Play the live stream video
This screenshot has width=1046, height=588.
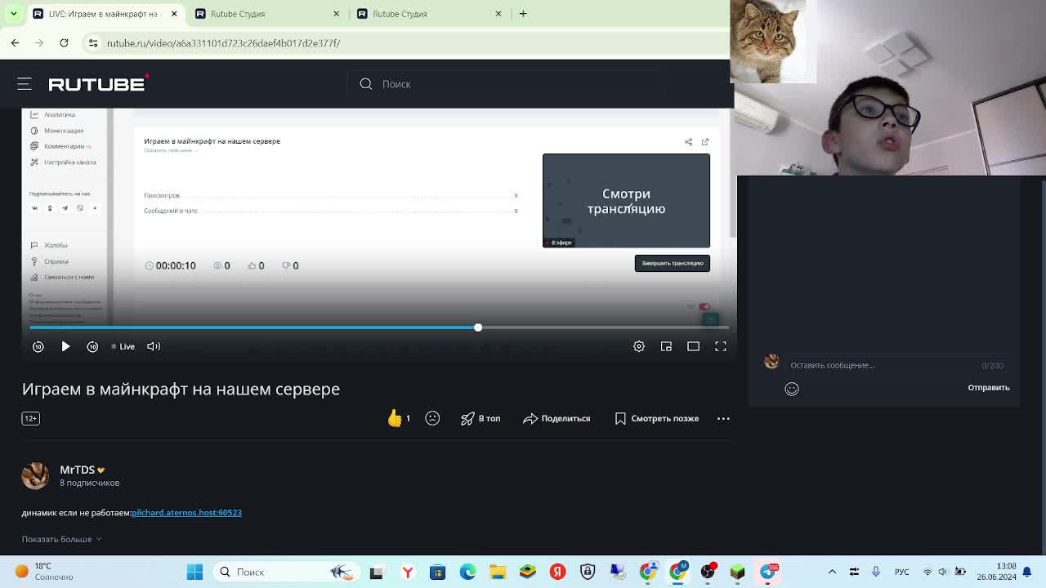65,346
